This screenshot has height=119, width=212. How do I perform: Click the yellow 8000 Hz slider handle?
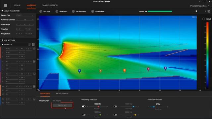coord(135,115)
